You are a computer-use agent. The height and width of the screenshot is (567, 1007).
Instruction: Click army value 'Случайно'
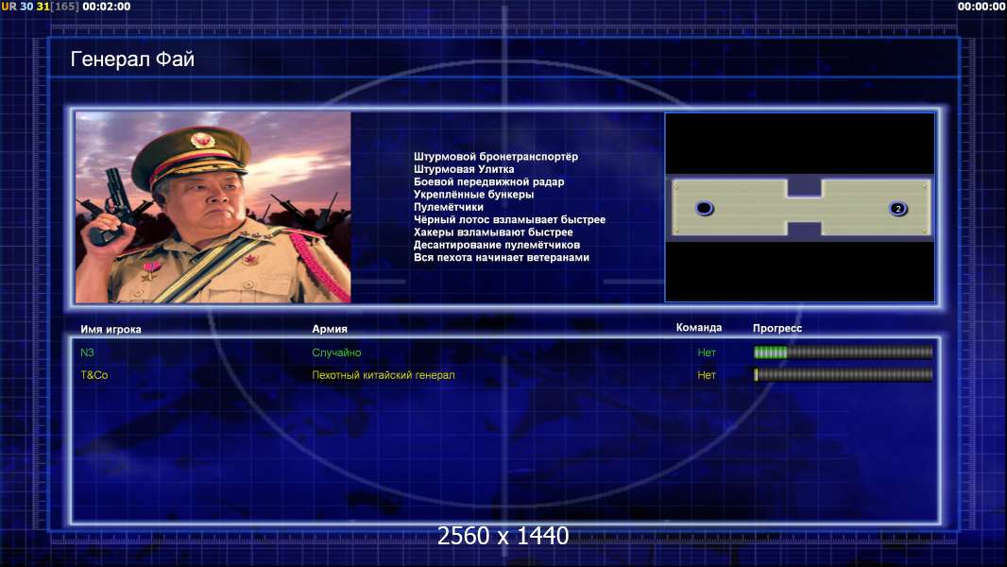coord(336,352)
